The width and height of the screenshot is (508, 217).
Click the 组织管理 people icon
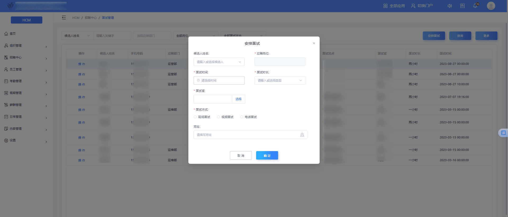6,46
